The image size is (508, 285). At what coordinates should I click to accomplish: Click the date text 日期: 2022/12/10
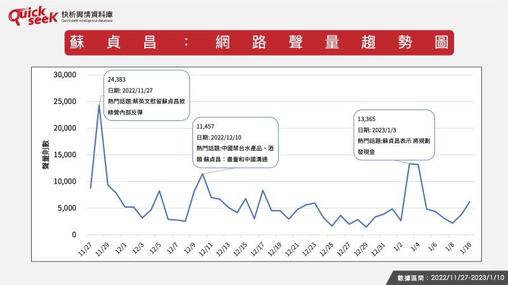pos(219,137)
